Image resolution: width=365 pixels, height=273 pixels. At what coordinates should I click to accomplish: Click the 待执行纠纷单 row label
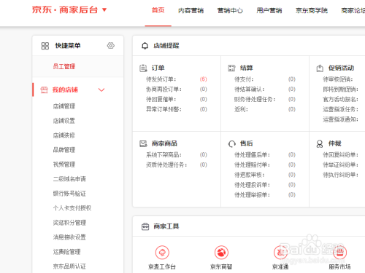tap(340, 175)
